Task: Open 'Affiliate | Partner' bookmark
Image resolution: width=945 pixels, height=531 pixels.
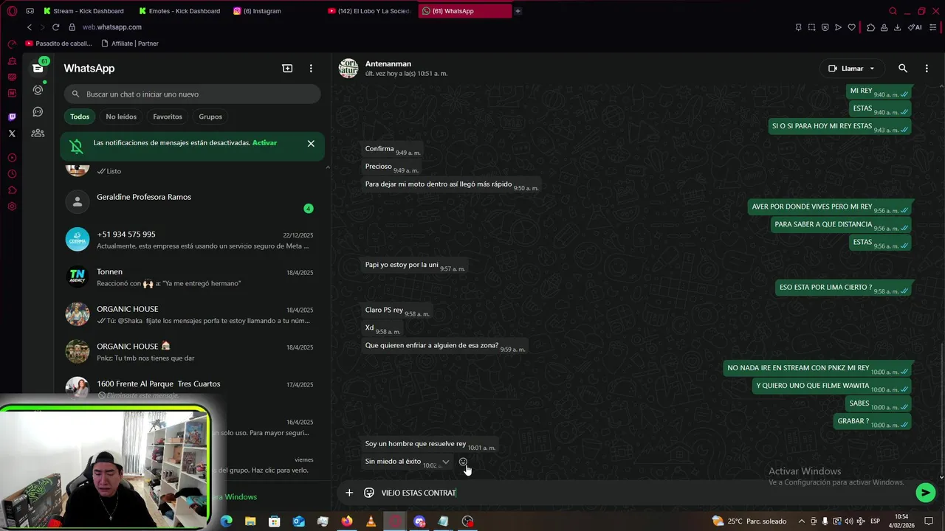Action: point(129,44)
